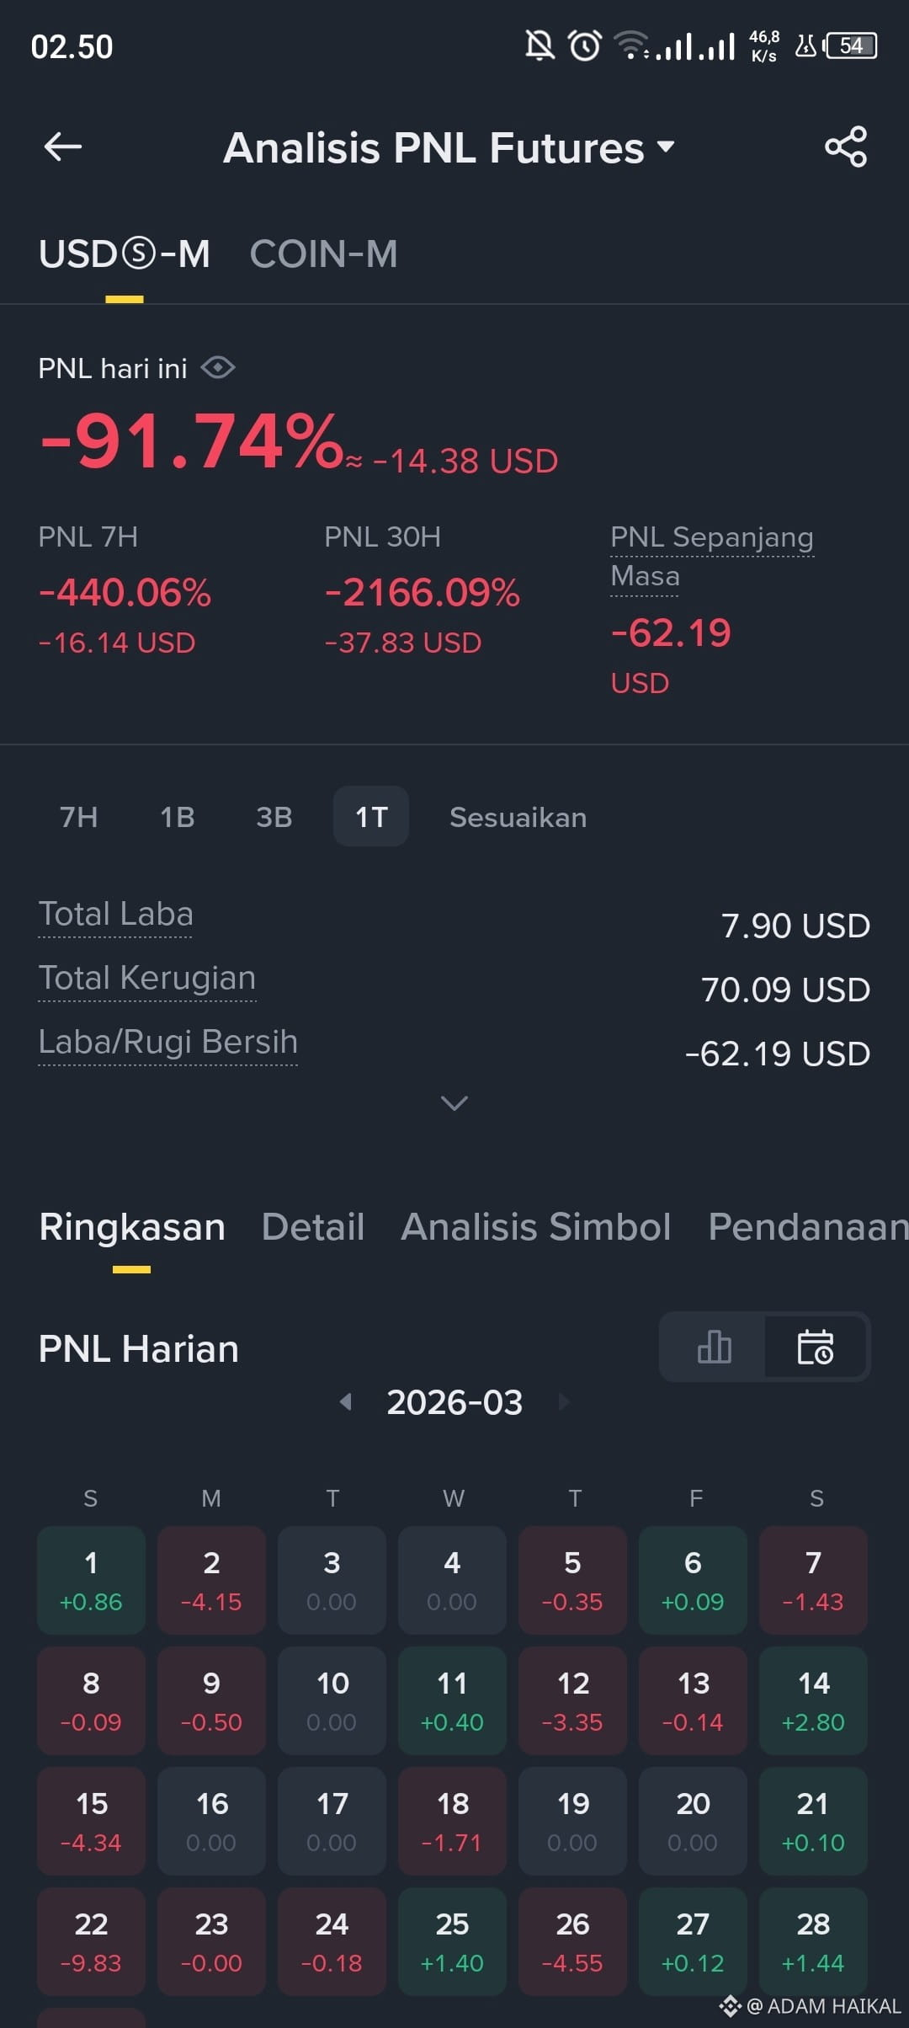Tap the back arrow icon
Screen dimensions: 909x2028
tap(63, 147)
